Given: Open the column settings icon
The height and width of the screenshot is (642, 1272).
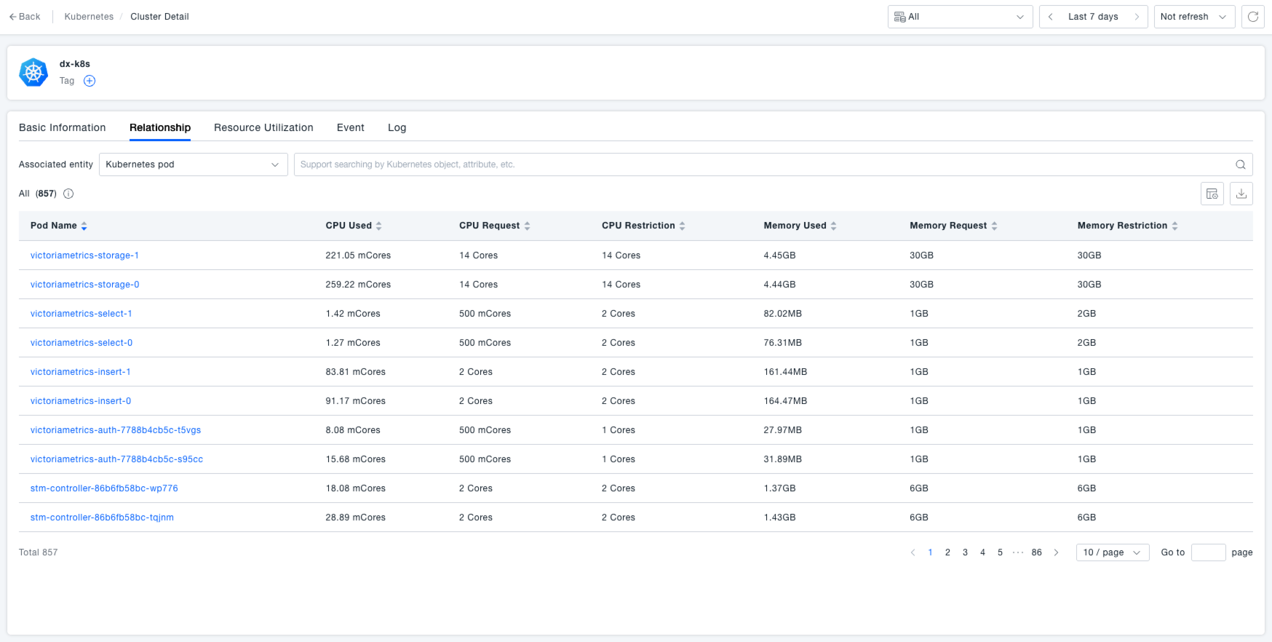Looking at the screenshot, I should coord(1212,194).
